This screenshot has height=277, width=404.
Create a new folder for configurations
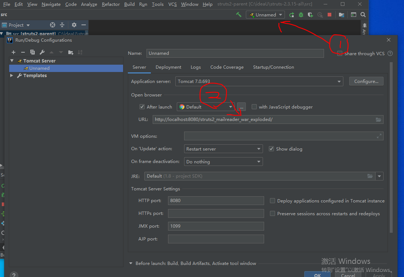[70, 52]
